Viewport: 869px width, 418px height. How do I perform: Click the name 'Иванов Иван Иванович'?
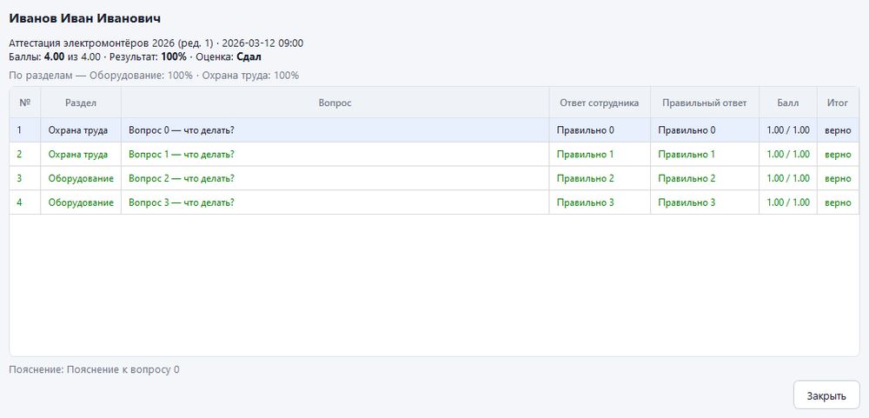[85, 18]
